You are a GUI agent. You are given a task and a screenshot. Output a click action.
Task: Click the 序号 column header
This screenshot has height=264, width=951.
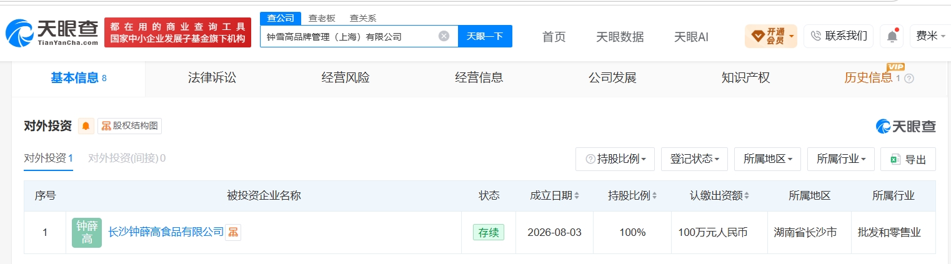(45, 196)
